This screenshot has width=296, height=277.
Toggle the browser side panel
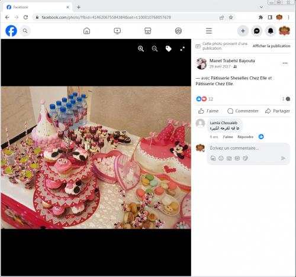(270, 17)
